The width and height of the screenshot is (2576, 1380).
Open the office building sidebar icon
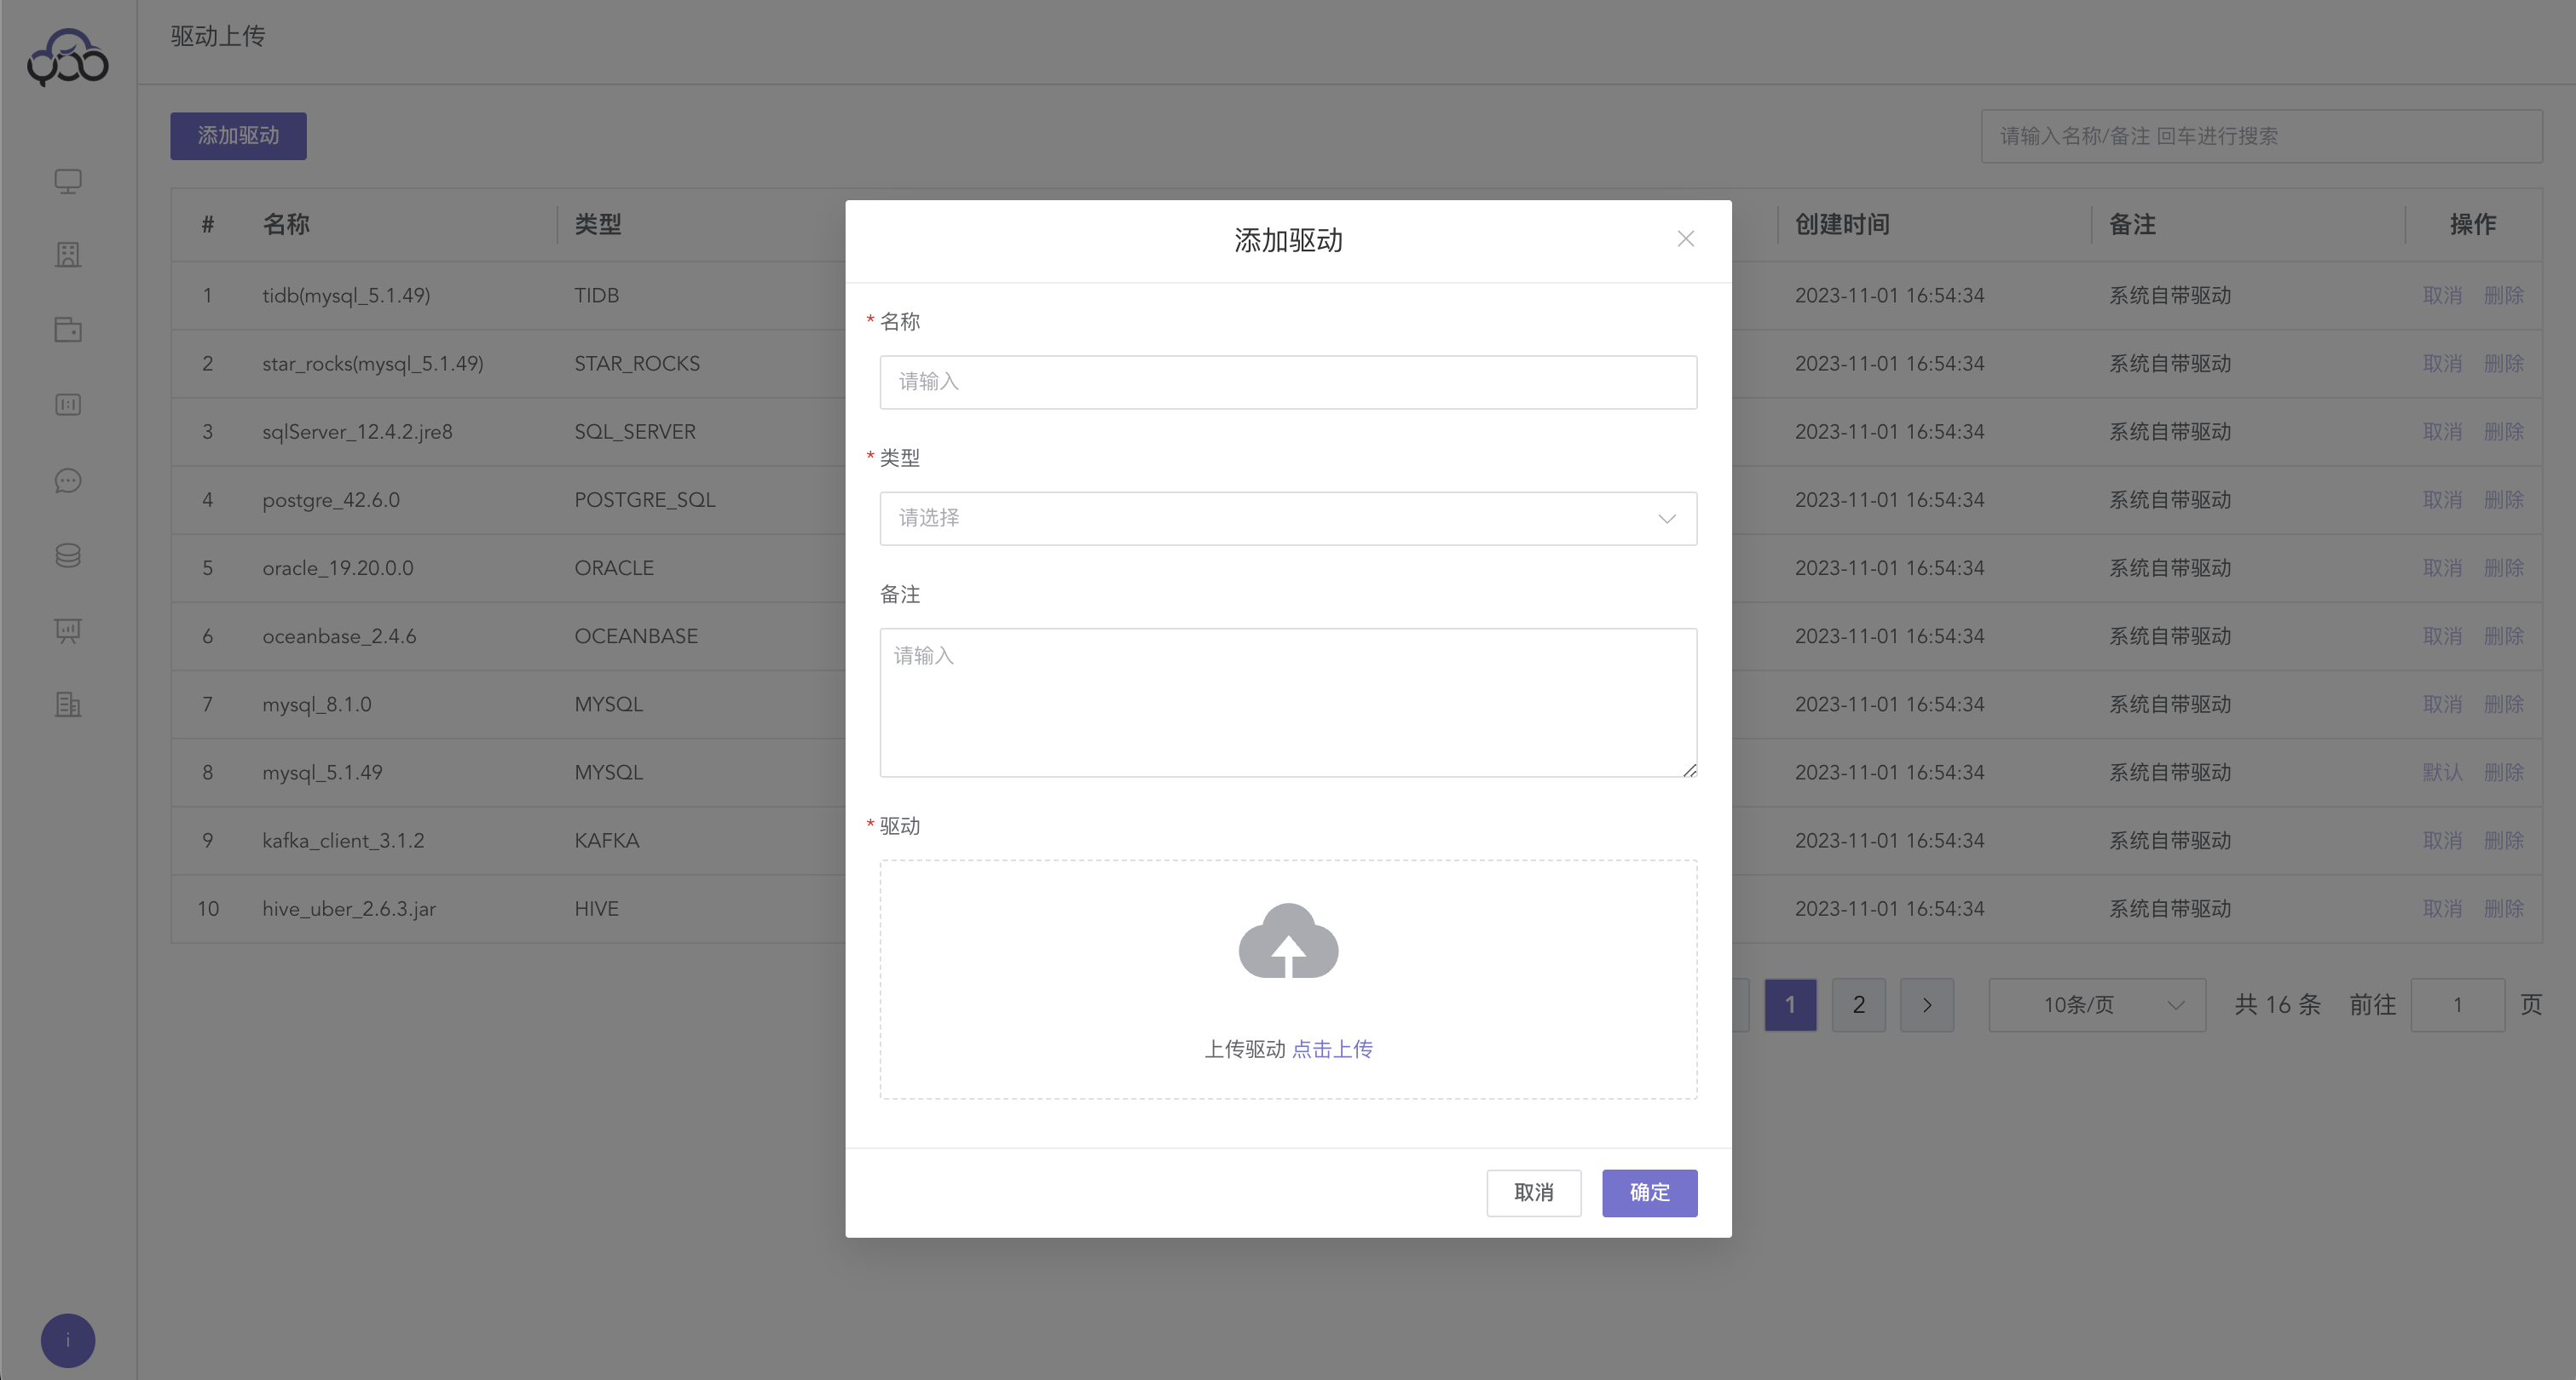(x=68, y=704)
